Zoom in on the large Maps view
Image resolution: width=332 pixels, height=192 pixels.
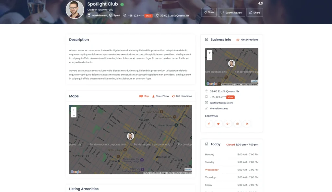point(74,110)
